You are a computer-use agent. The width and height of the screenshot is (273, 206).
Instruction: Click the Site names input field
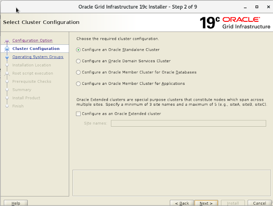tap(189, 123)
